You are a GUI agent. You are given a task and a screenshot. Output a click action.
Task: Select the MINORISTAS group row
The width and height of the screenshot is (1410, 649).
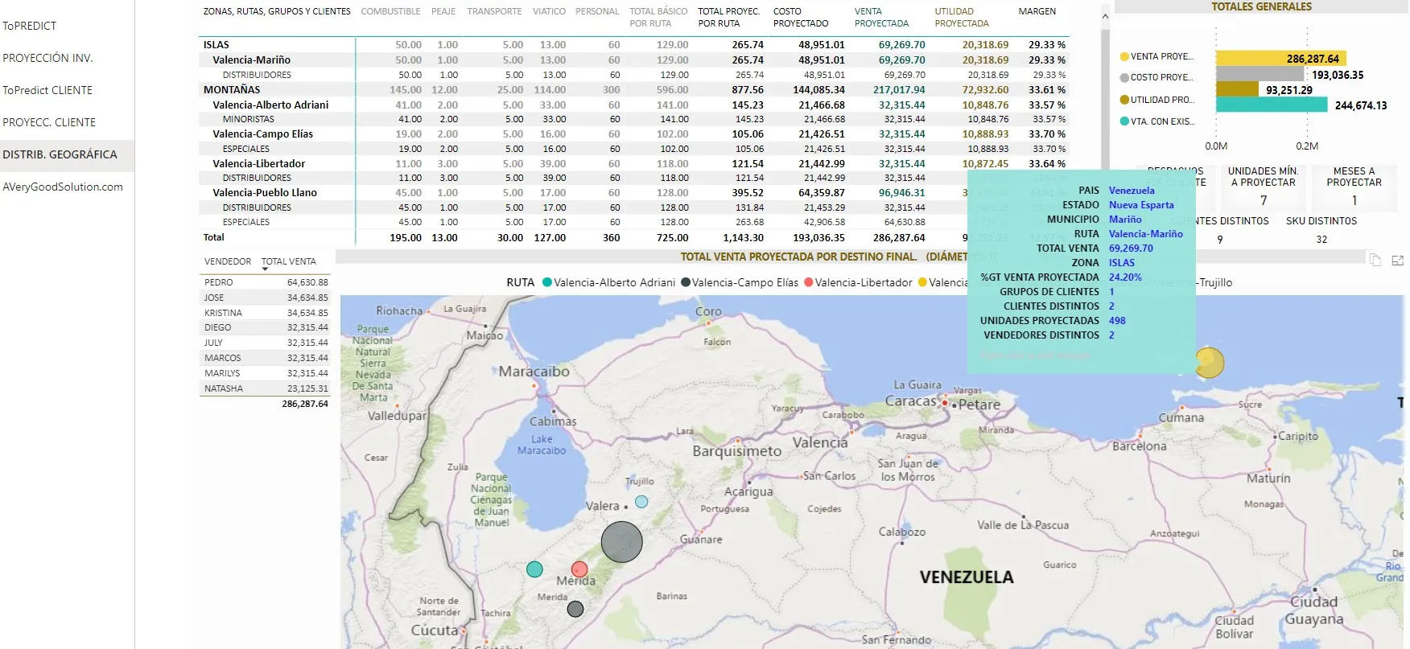248,119
